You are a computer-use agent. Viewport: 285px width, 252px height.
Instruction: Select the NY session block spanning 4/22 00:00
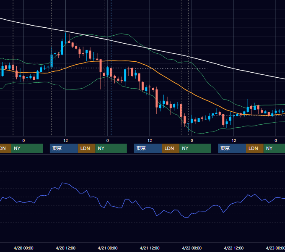coord(195,148)
